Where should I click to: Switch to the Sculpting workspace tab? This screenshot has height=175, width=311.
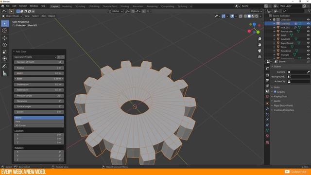[x=80, y=6]
